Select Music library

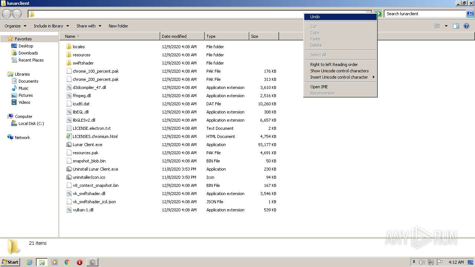pyautogui.click(x=23, y=88)
